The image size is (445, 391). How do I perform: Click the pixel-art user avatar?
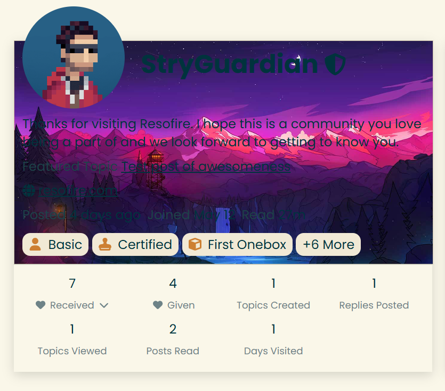pos(73,57)
